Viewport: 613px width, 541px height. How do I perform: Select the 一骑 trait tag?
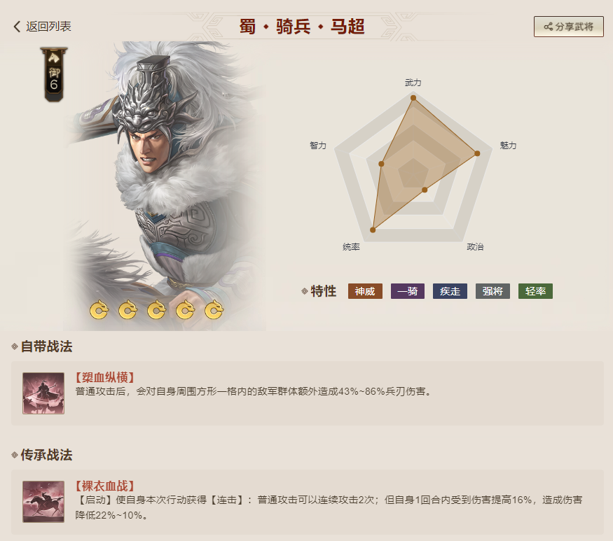tap(407, 291)
